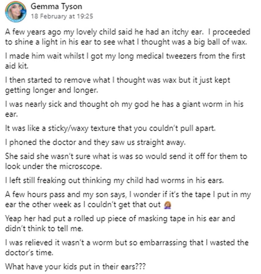
Task: Click the author's profile picture
Action: (15, 11)
